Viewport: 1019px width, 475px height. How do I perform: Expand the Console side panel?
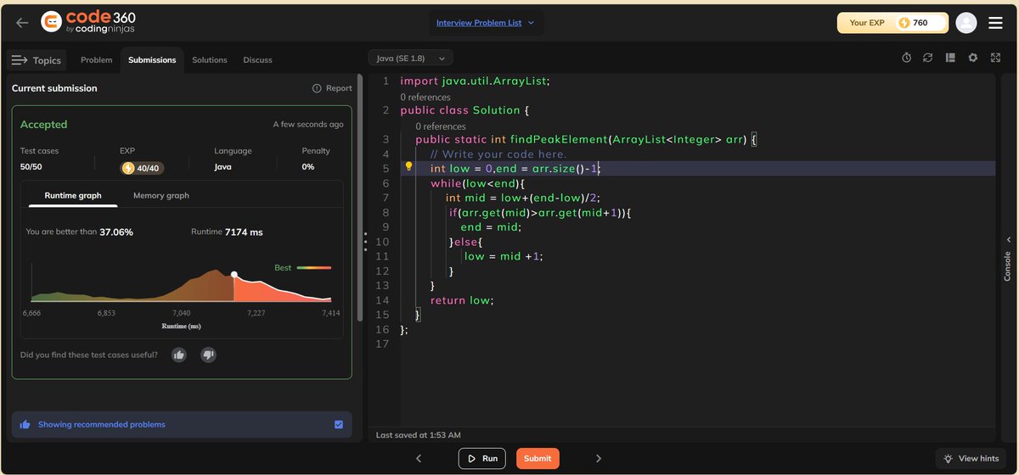click(1008, 260)
